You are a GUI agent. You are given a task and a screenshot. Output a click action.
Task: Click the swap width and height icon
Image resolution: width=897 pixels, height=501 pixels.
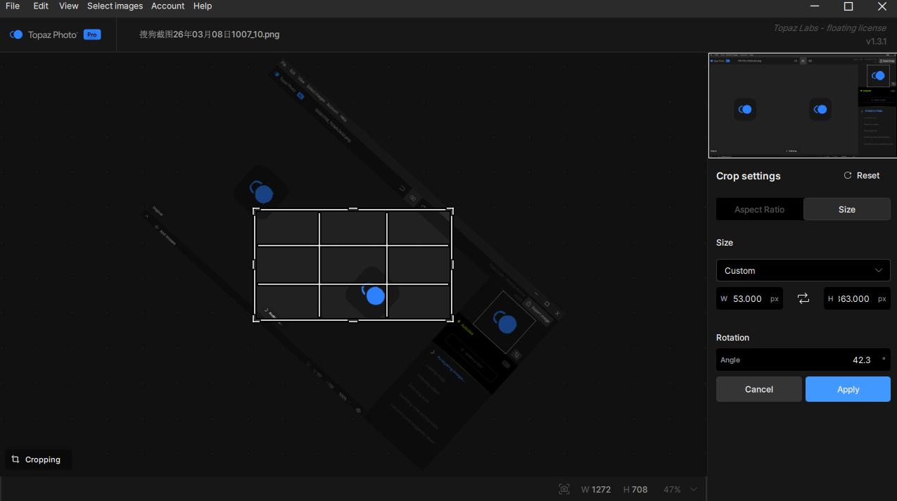pyautogui.click(x=803, y=298)
